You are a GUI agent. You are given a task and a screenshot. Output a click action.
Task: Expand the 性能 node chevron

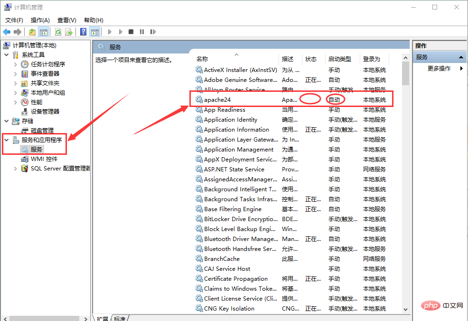[16, 102]
